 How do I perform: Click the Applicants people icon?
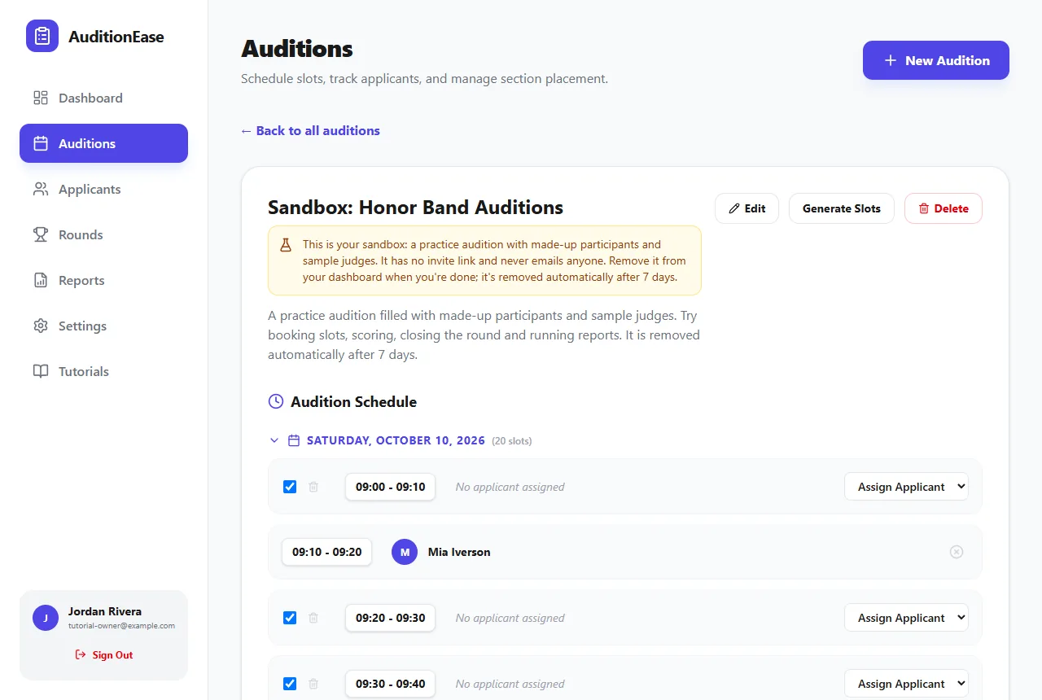click(x=41, y=189)
